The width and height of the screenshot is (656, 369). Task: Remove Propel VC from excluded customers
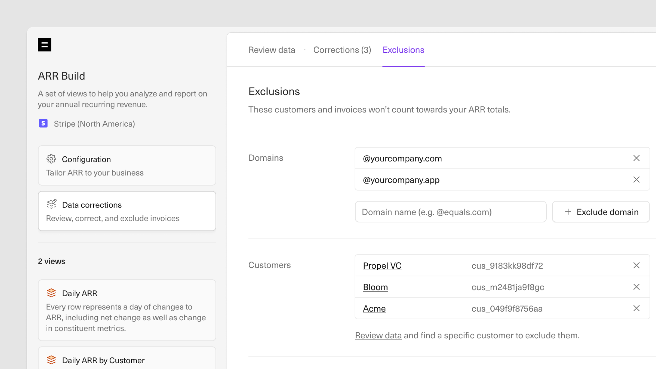[x=636, y=265]
